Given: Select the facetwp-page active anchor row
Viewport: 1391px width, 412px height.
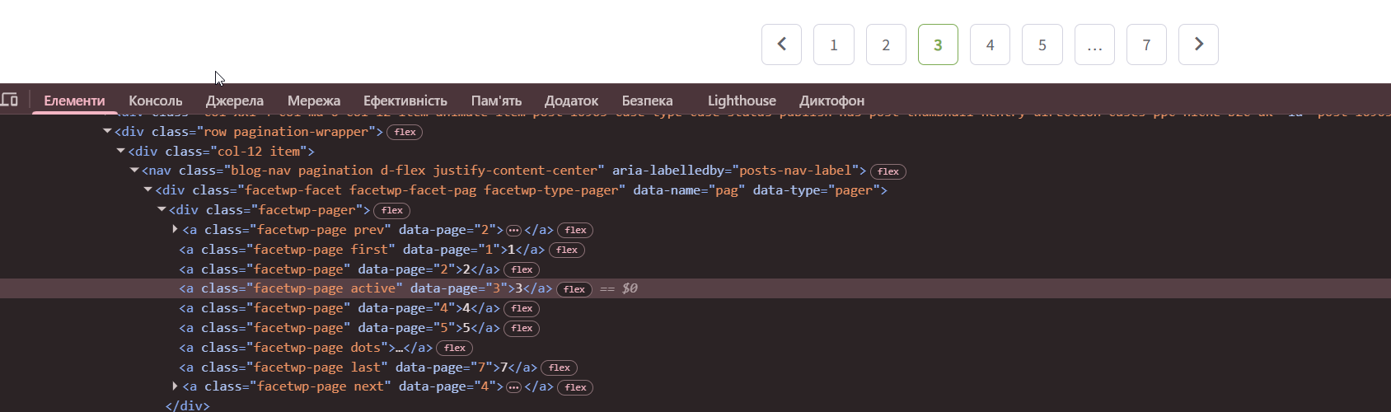Looking at the screenshot, I should pos(695,288).
